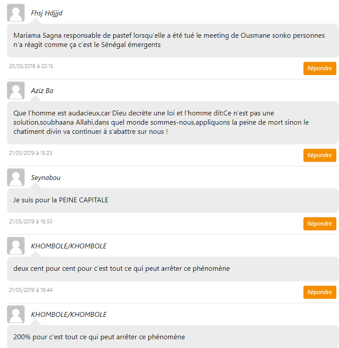
Task: Click the 21/05/2019 à 15:23 timestamp
Action: click(31, 153)
